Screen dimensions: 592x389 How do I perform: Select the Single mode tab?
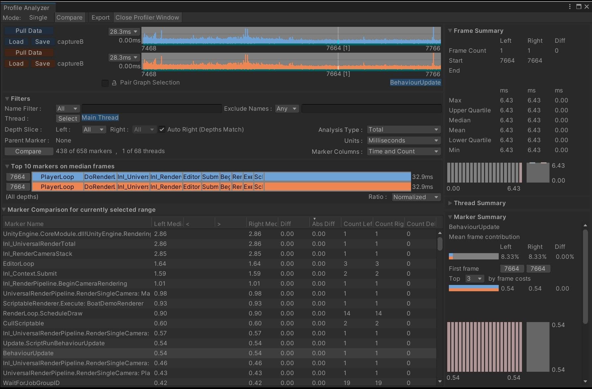(x=38, y=18)
